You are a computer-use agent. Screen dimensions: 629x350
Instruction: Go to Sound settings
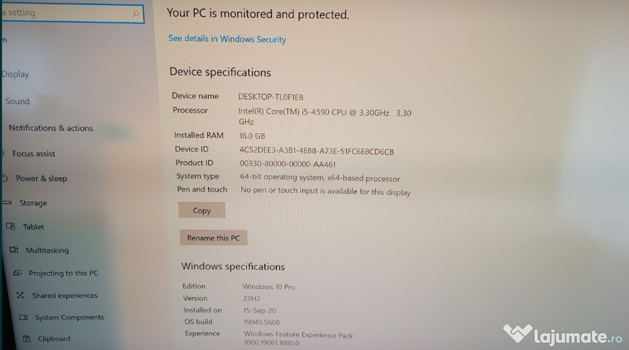coord(17,101)
